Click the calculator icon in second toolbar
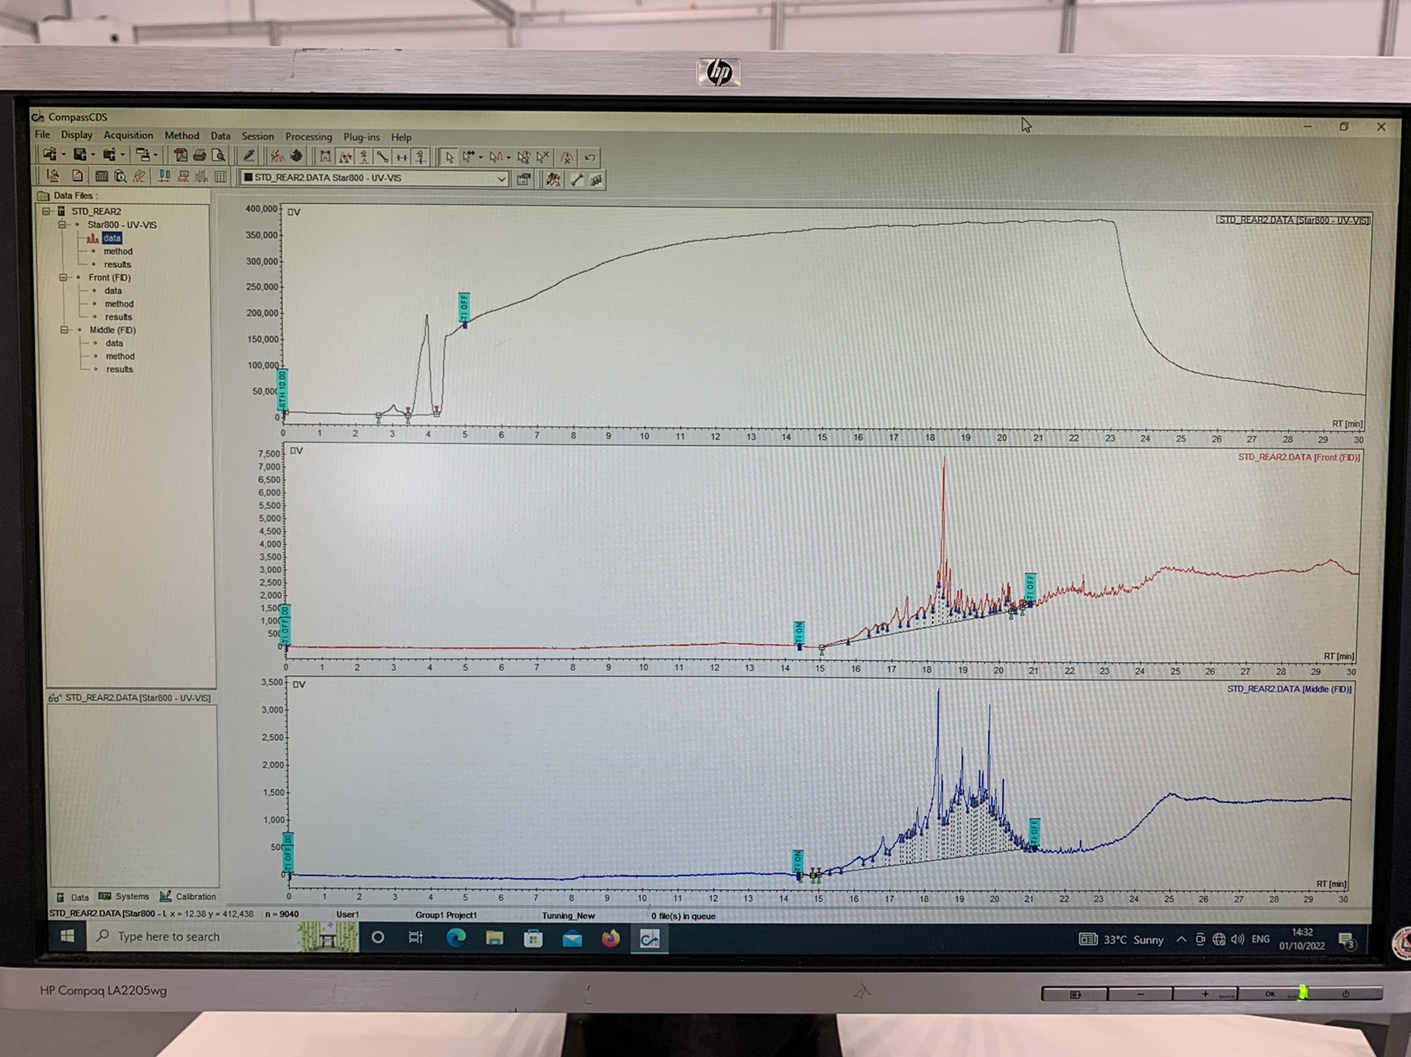This screenshot has height=1057, width=1411. click(x=102, y=176)
